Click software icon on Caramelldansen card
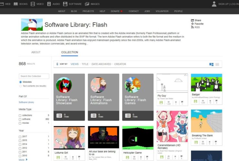The width and height of the screenshot is (239, 161). tap(162, 157)
